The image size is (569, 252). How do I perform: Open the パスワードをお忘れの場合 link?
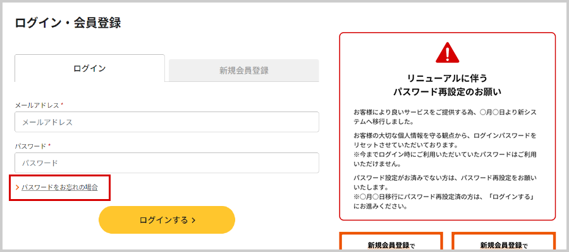(59, 187)
